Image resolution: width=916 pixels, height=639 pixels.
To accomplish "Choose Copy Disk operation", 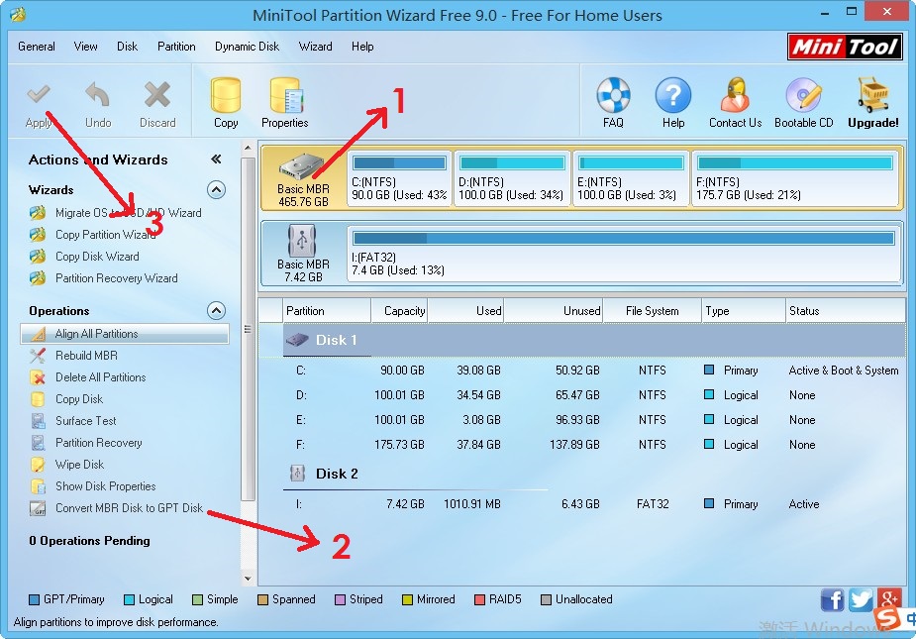I will [79, 399].
